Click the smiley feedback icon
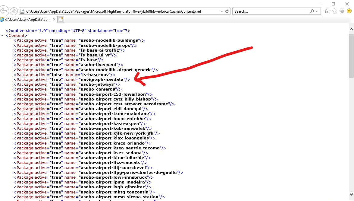Viewport: 354px width, 201px height. point(349,11)
